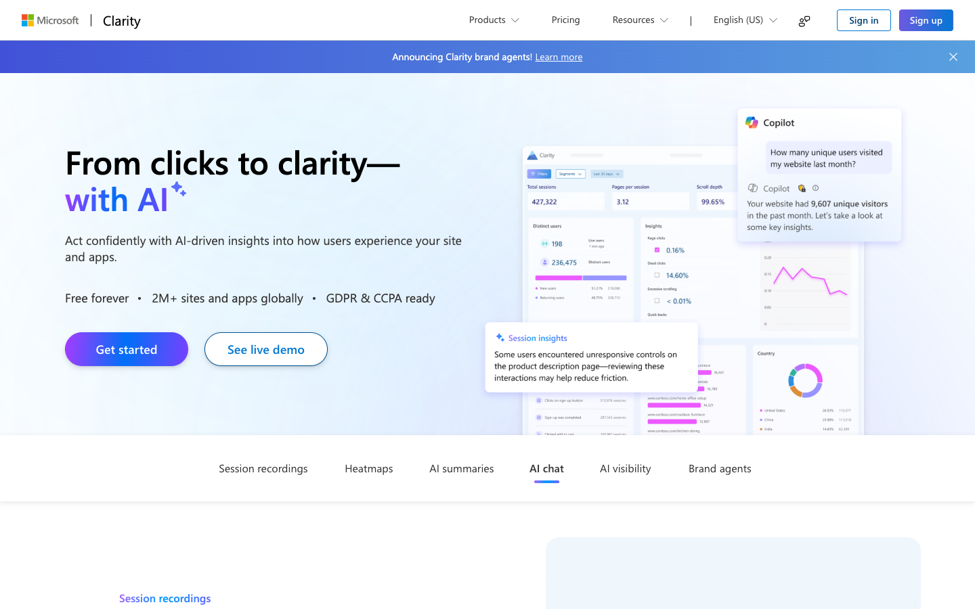975x609 pixels.
Task: Click the Sign in button
Action: pos(863,20)
